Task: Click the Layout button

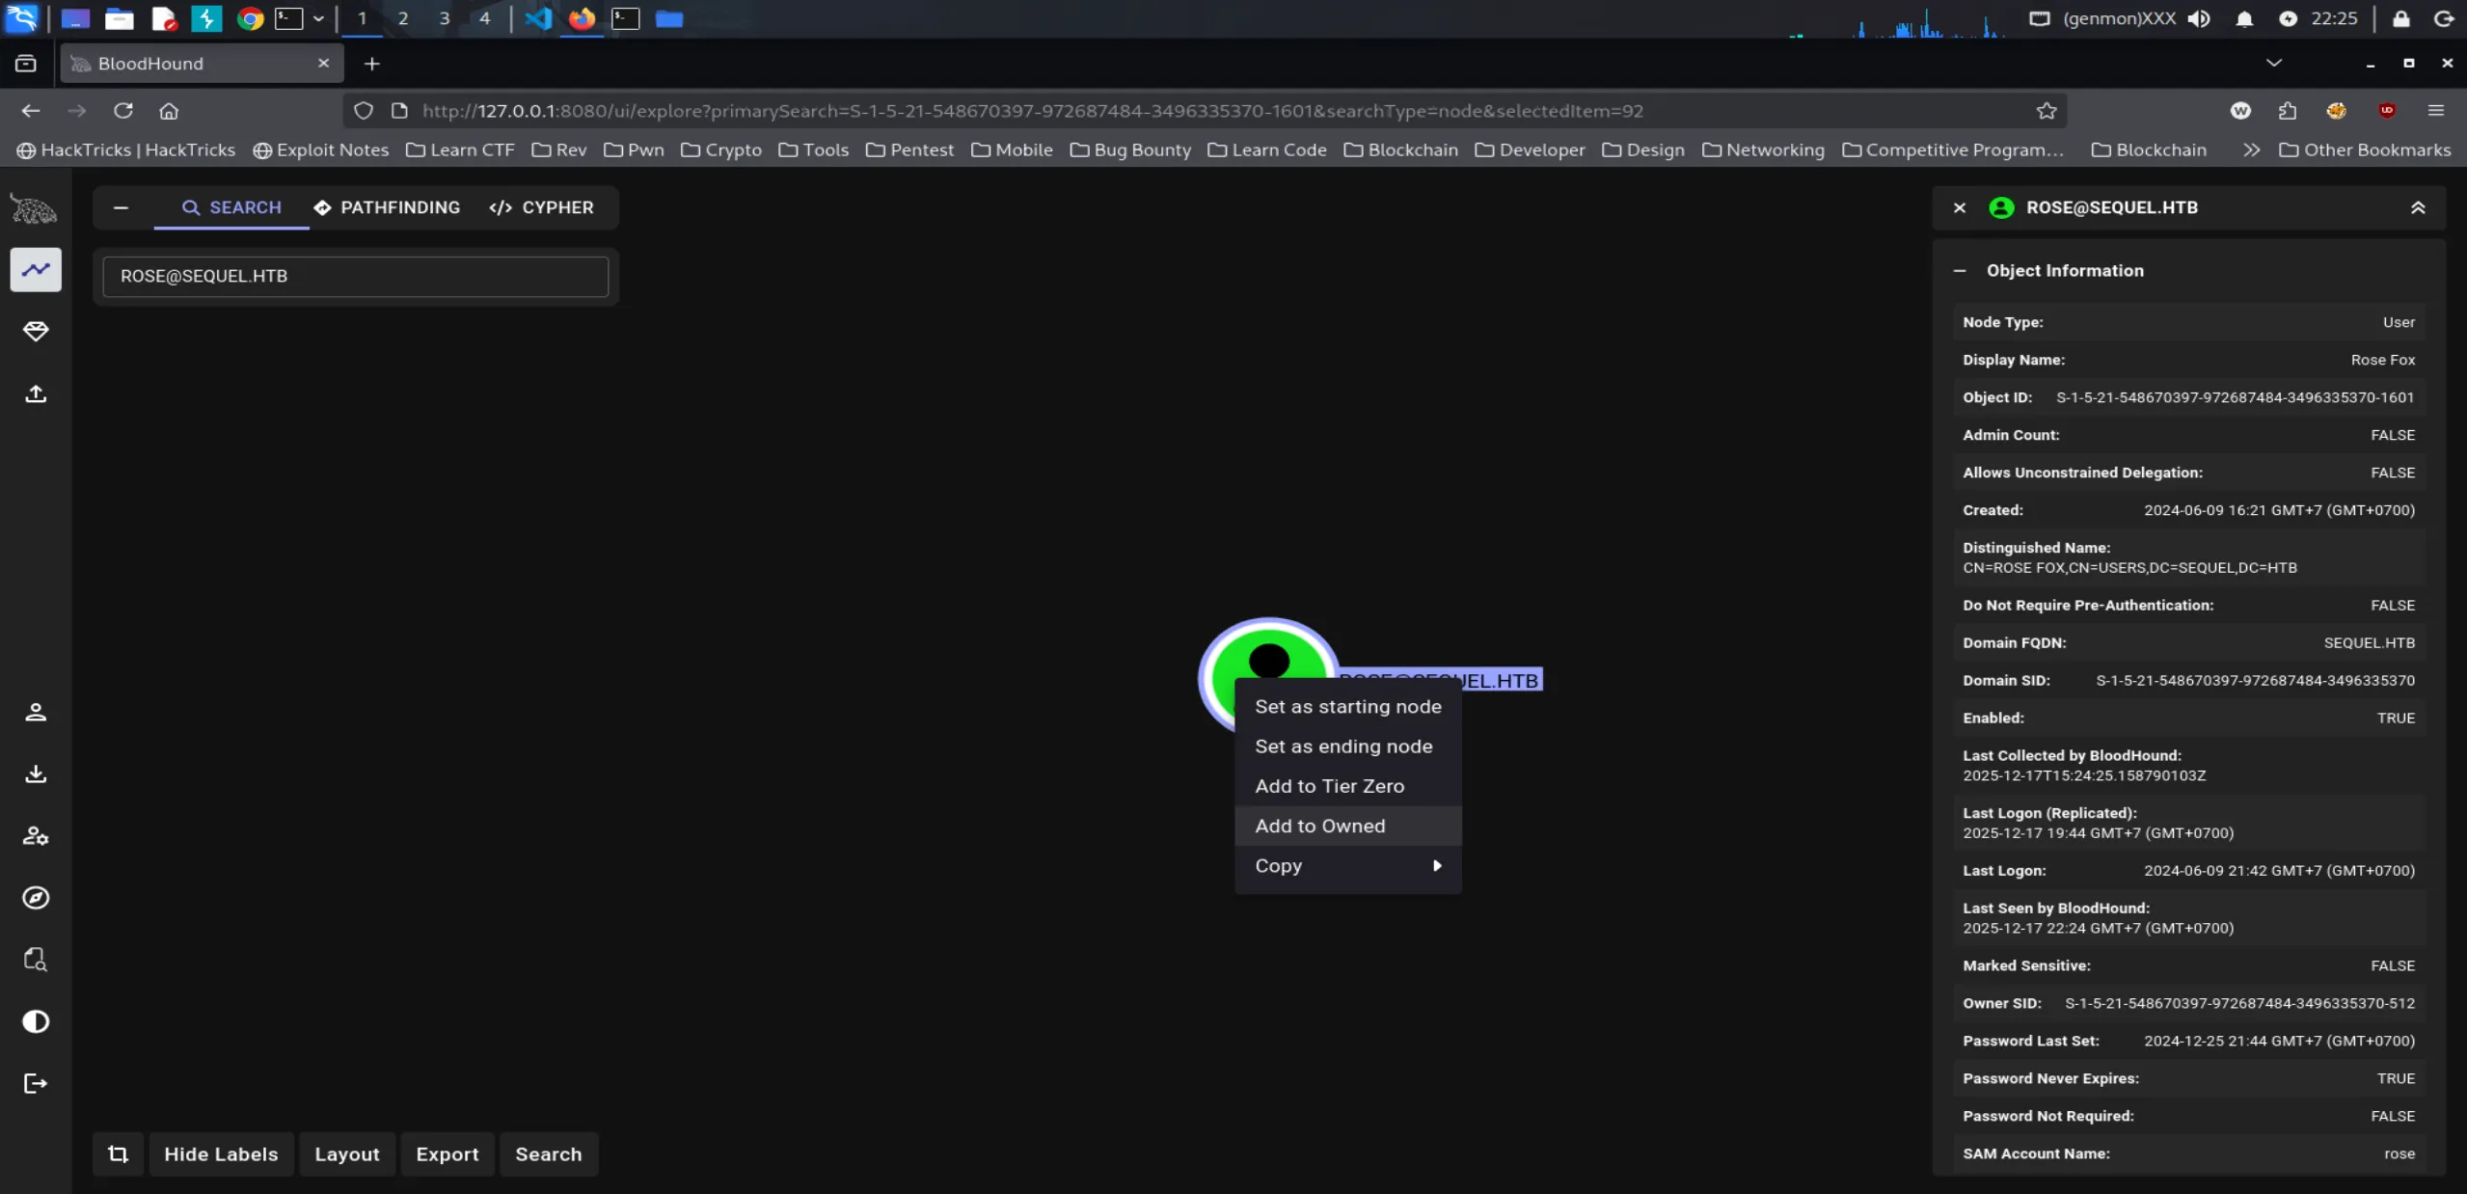Action: 347,1154
